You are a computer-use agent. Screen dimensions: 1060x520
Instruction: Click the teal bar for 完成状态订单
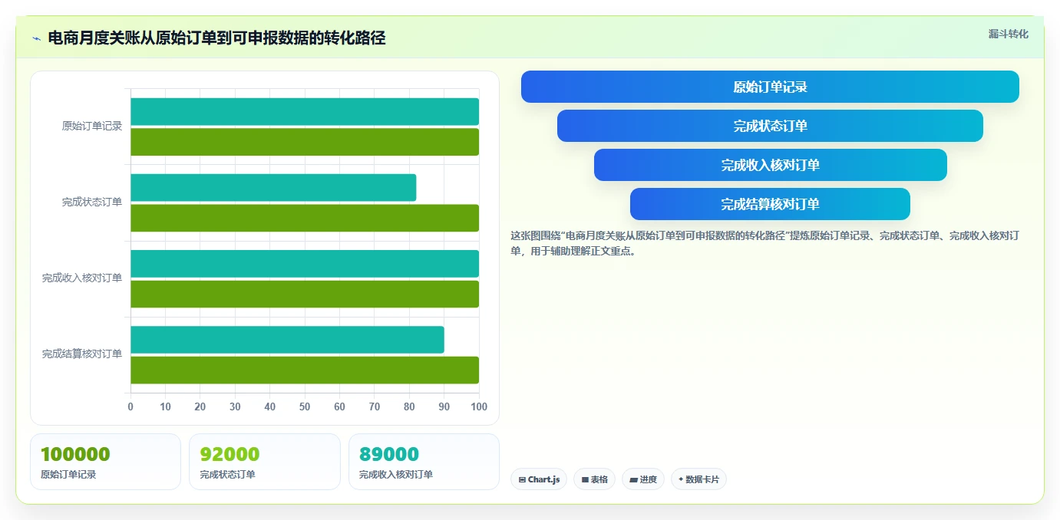click(x=273, y=187)
